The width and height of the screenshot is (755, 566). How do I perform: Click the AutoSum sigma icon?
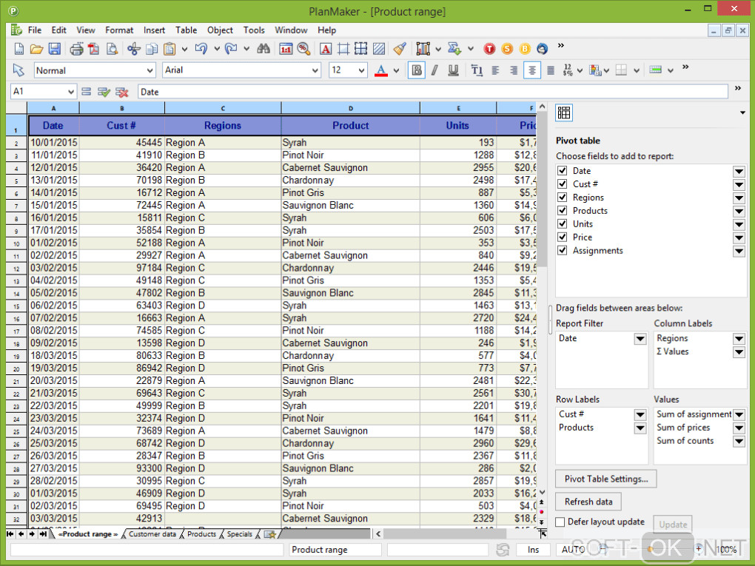(455, 50)
